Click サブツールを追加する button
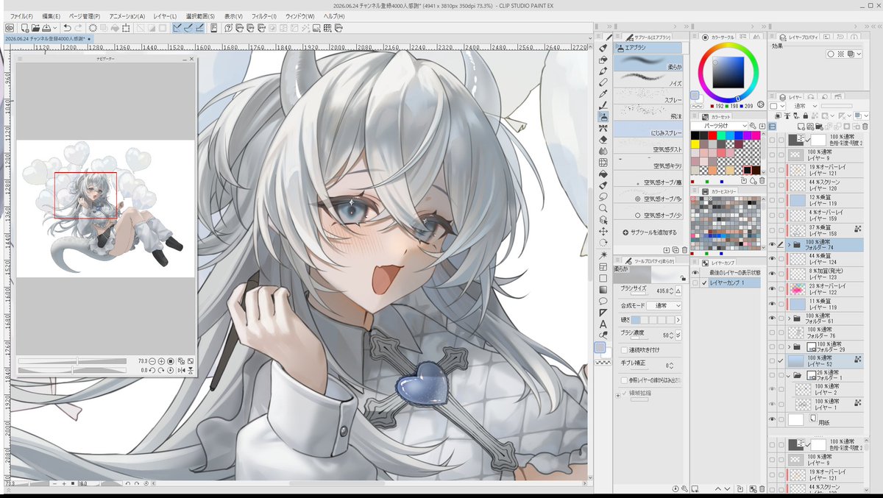 (x=650, y=232)
